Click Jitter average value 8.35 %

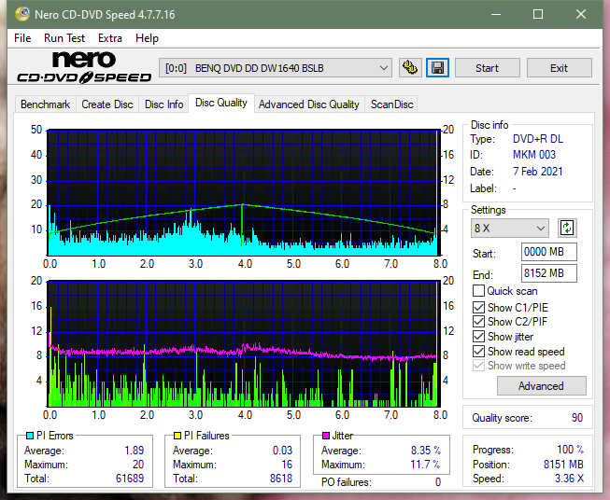(426, 451)
